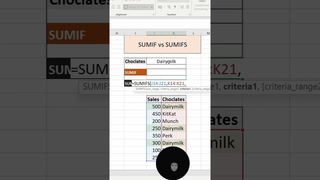Screen dimensions: 320x180
Task: Click criteria_range1 argument in formula tooltip
Action: [x=169, y=89]
